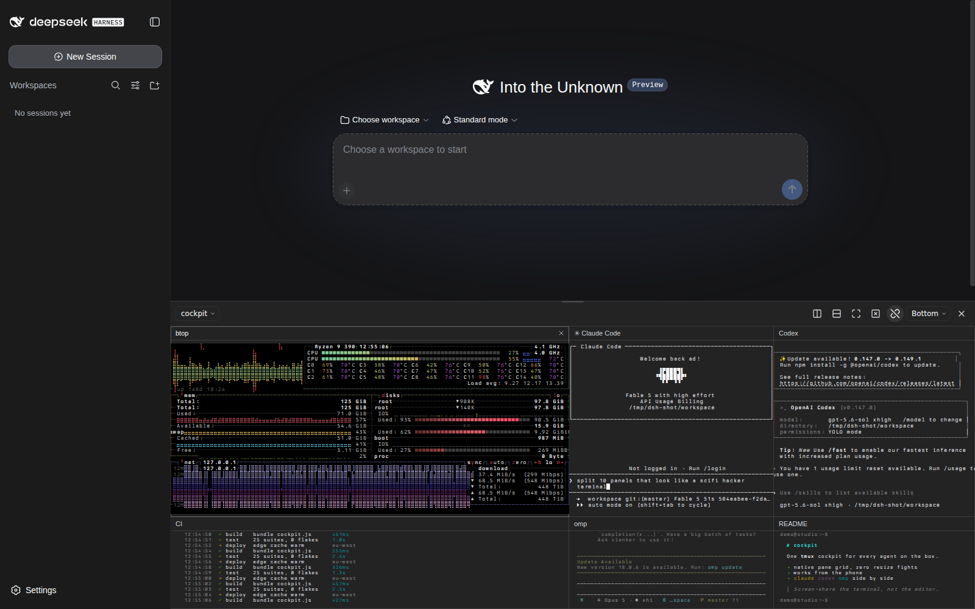This screenshot has height=609, width=975.
Task: Click the Preview badge beside the title
Action: [647, 85]
